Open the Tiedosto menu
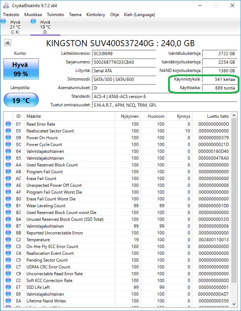Image resolution: width=241 pixels, height=311 pixels. coord(11,14)
